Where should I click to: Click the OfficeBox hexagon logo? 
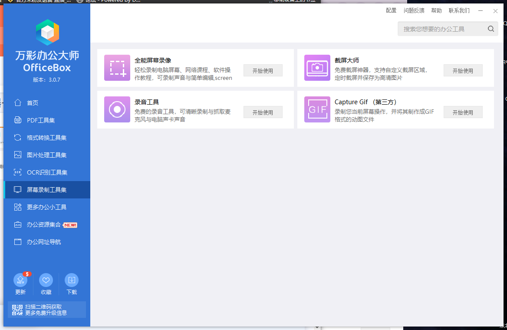point(47,33)
